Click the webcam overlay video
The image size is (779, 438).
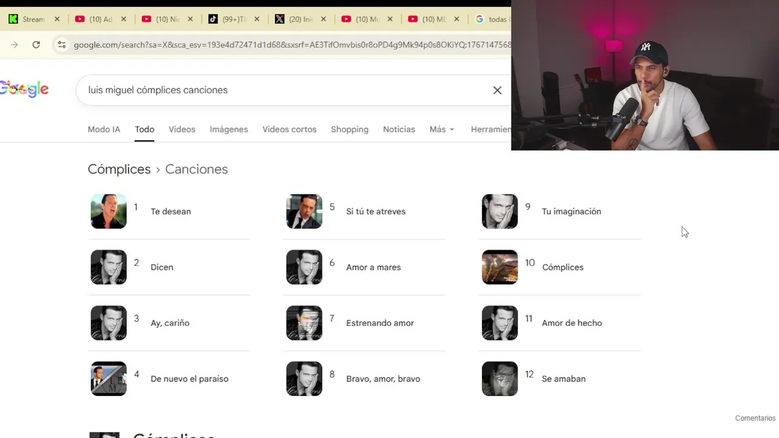645,75
